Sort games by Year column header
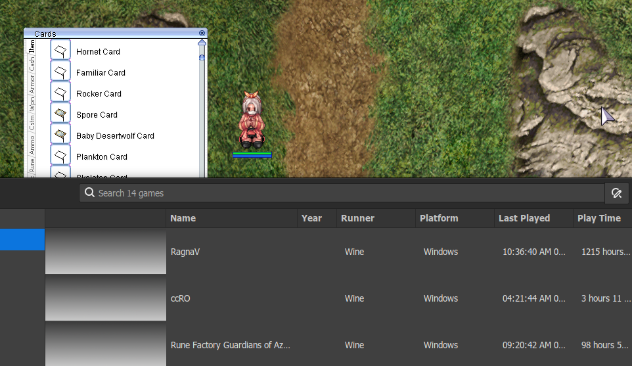The height and width of the screenshot is (366, 632). click(317, 218)
